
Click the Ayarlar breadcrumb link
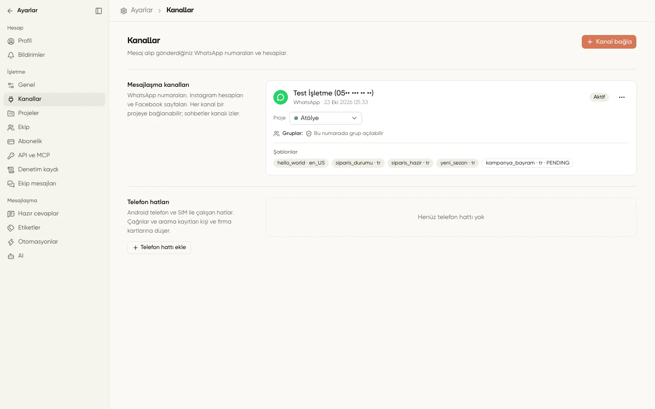[142, 10]
